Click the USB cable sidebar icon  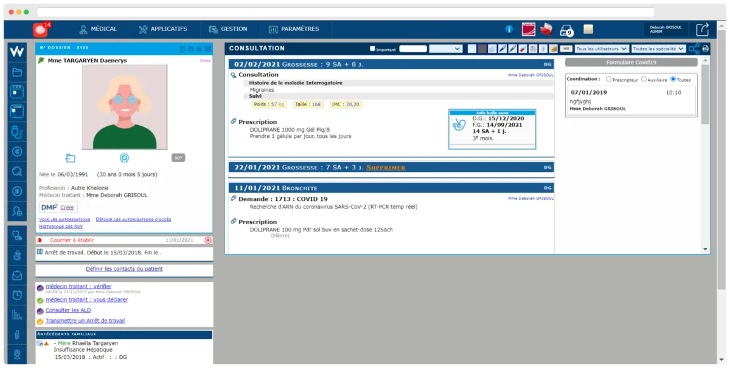[17, 131]
